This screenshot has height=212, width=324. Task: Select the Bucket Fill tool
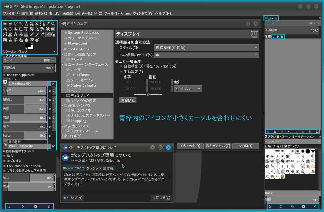[21, 34]
